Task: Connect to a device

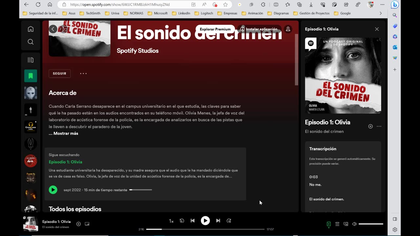Action: point(346,224)
